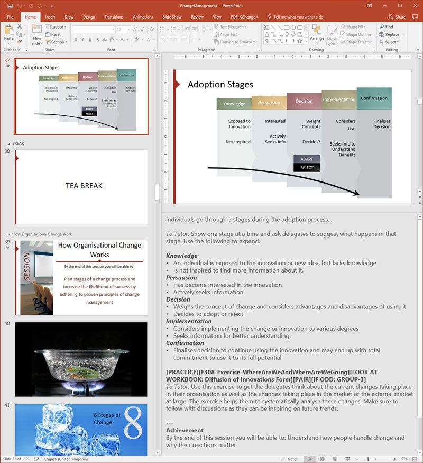
Task: Click the language English (United Kingdom)
Action: (x=66, y=459)
